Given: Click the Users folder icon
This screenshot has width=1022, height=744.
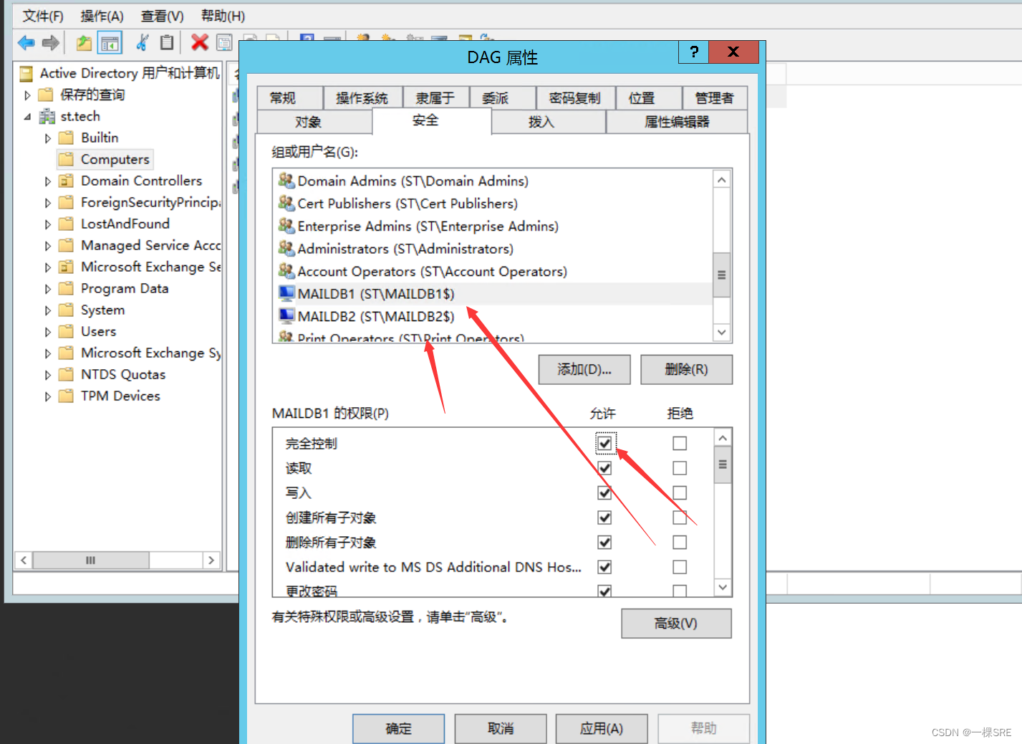Looking at the screenshot, I should click(x=66, y=331).
